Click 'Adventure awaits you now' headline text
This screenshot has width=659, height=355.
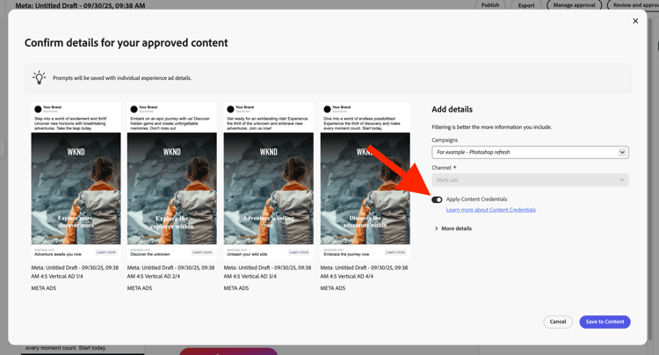58,254
